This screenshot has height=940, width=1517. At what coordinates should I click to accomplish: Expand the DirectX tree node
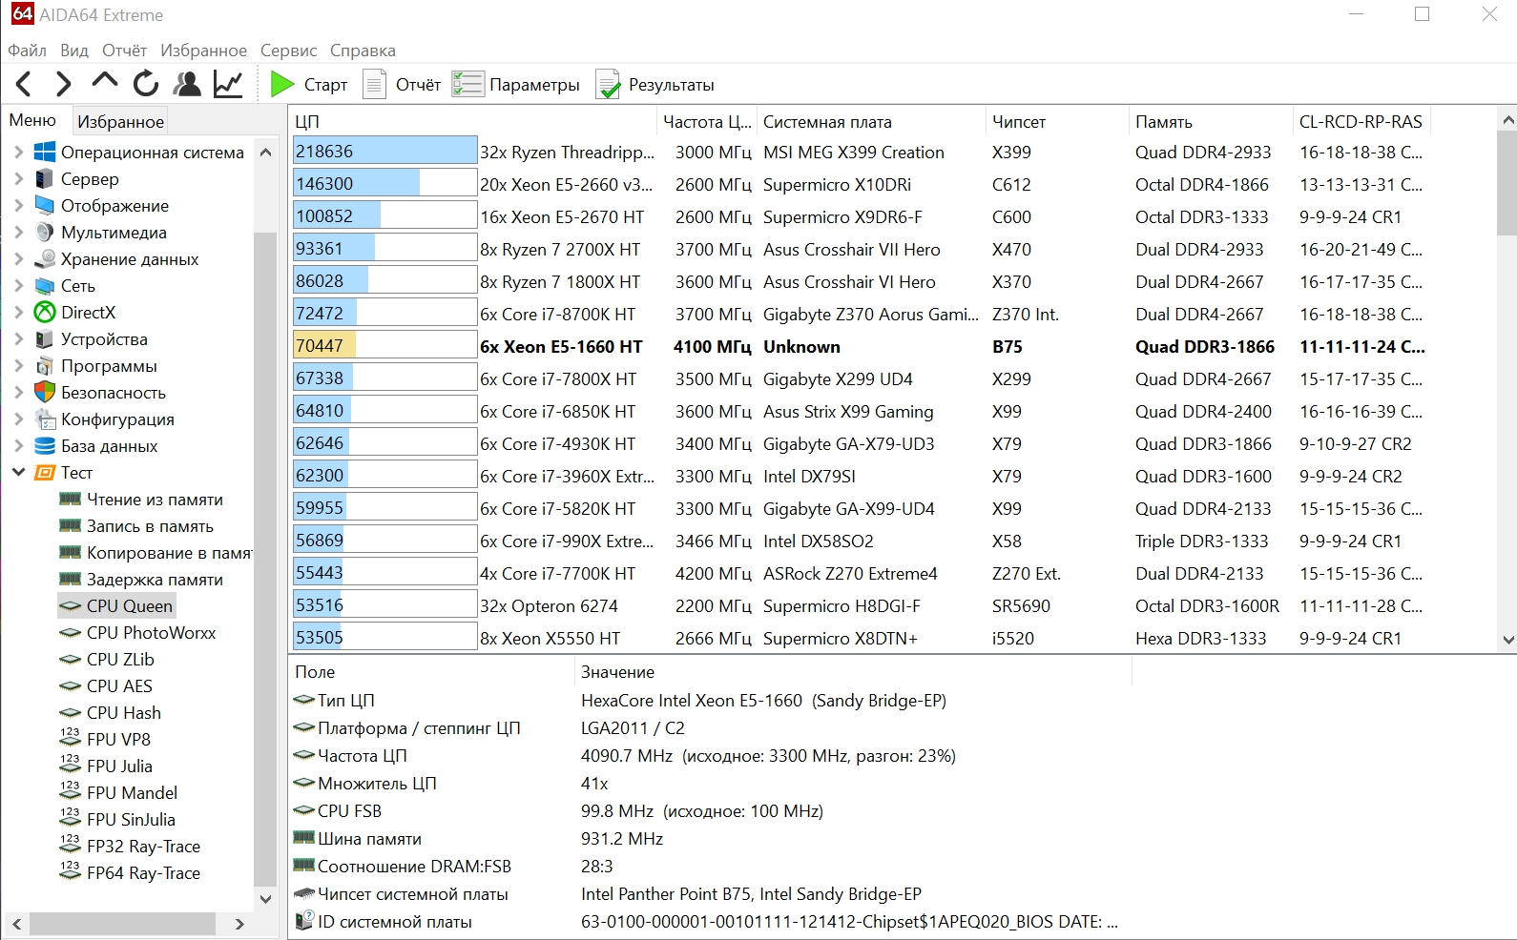pyautogui.click(x=18, y=313)
